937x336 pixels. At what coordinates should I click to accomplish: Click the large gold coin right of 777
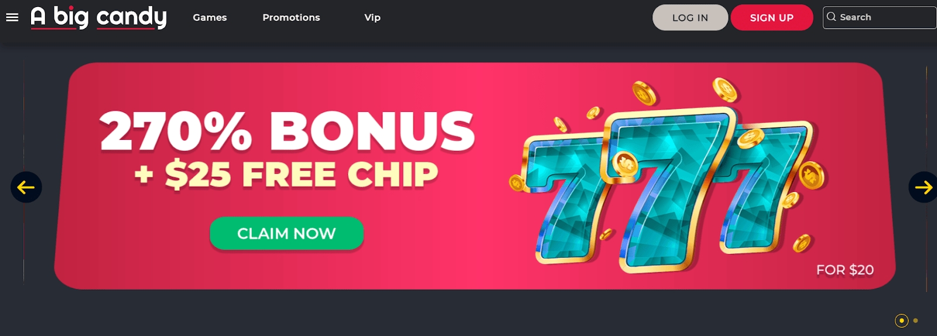click(812, 176)
